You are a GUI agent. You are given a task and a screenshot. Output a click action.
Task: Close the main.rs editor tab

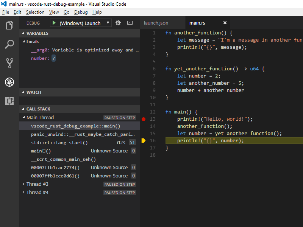pos(225,23)
